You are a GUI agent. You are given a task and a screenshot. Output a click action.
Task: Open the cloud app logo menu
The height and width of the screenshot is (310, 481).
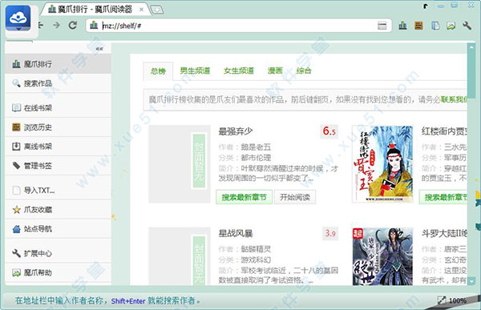pyautogui.click(x=18, y=18)
